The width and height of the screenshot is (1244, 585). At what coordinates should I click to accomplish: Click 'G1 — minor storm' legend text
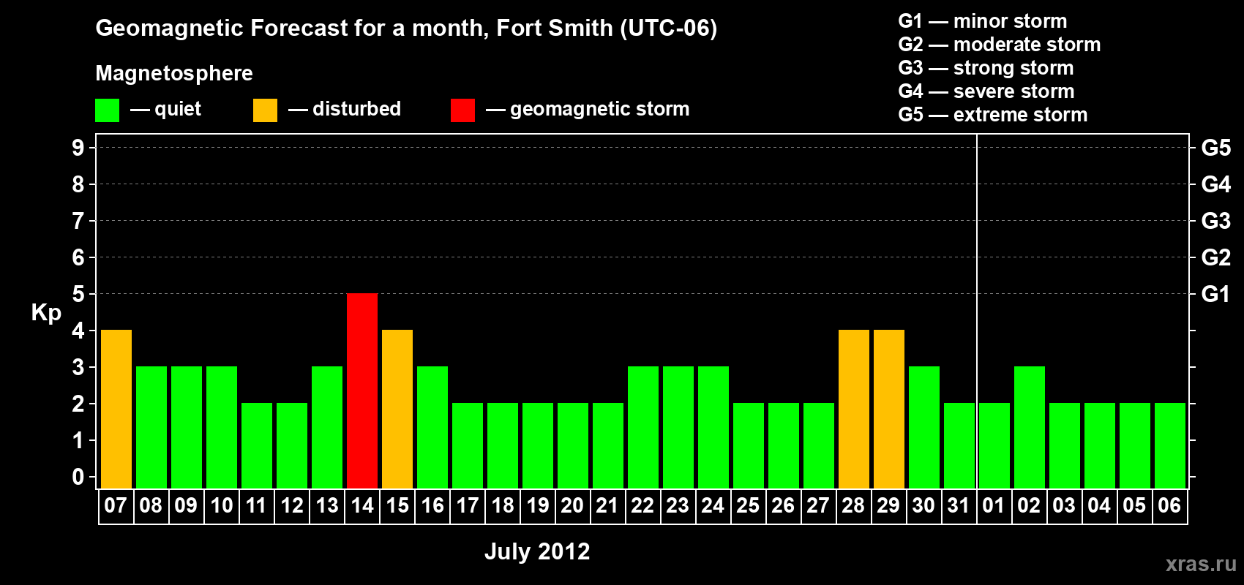983,21
